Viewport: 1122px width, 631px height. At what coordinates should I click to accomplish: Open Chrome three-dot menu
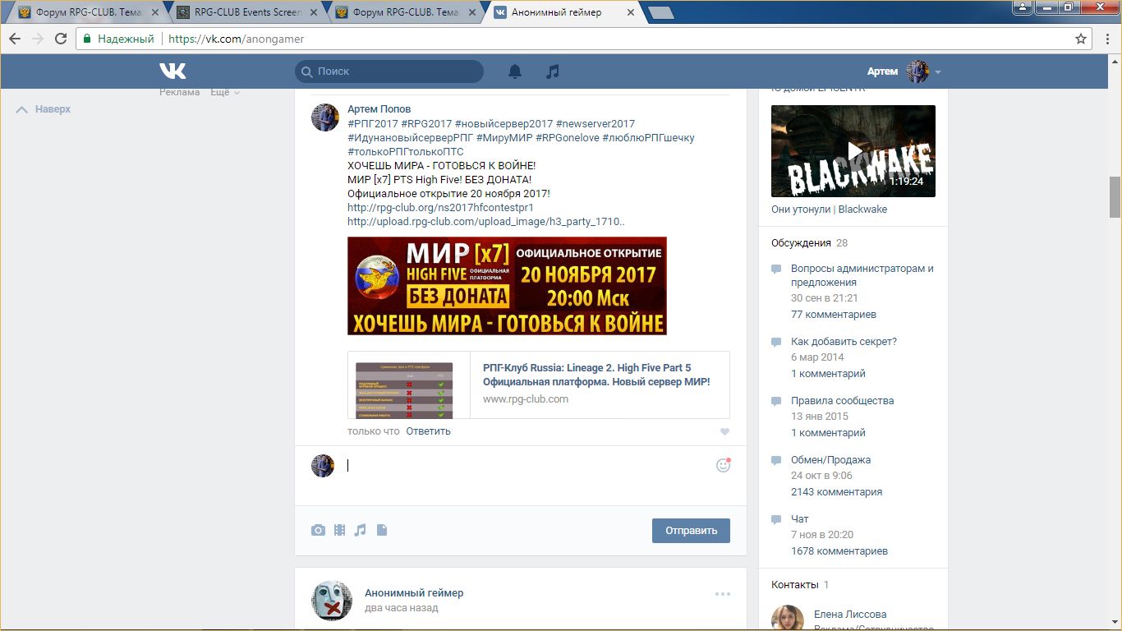coord(1106,39)
